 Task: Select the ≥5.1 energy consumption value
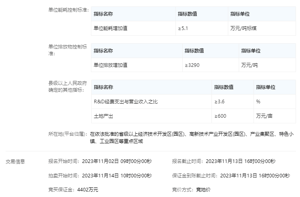[183, 28]
